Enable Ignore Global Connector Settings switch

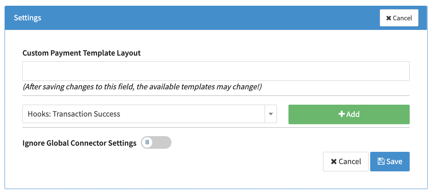[x=156, y=143]
